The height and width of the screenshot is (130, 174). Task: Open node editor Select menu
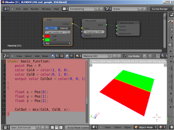click(28, 56)
